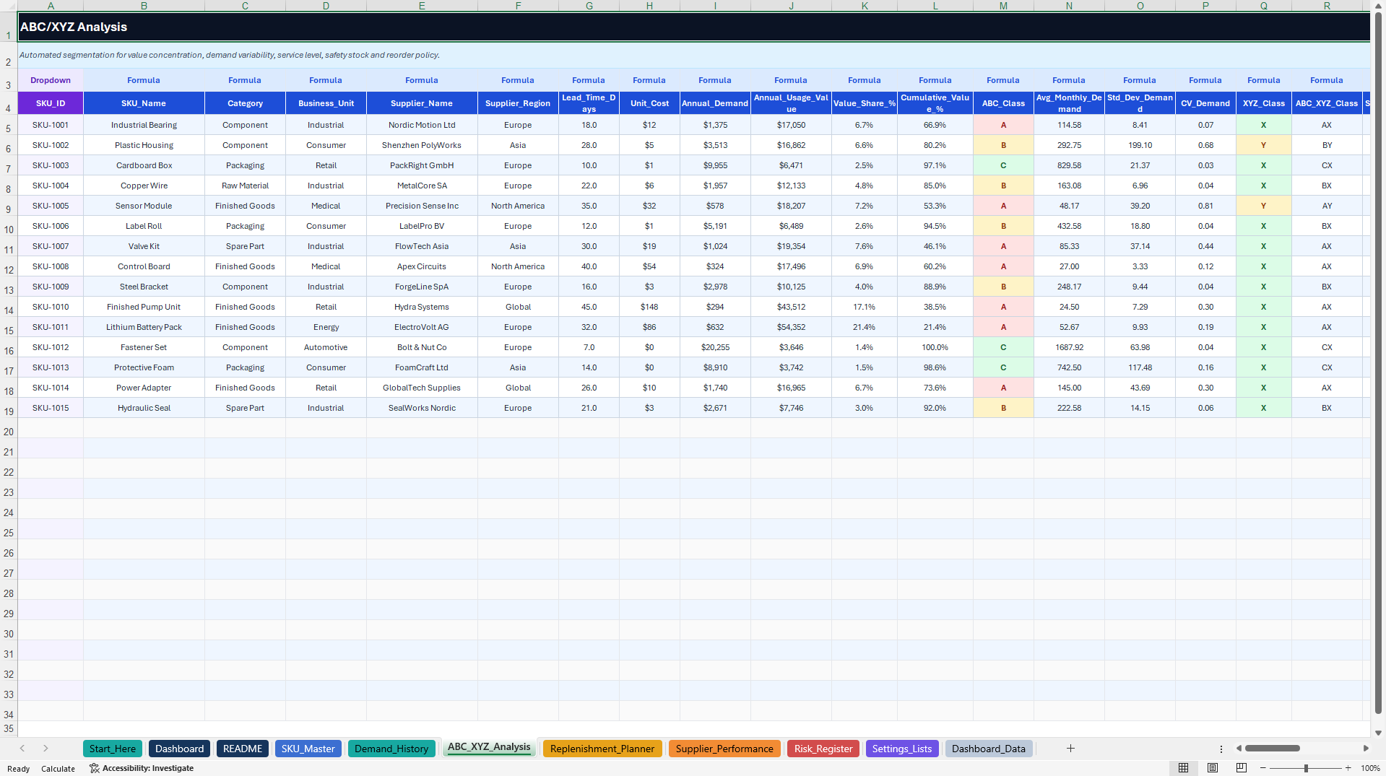The image size is (1386, 776).
Task: Select Nordic Motion Ltd cell
Action: click(x=422, y=125)
